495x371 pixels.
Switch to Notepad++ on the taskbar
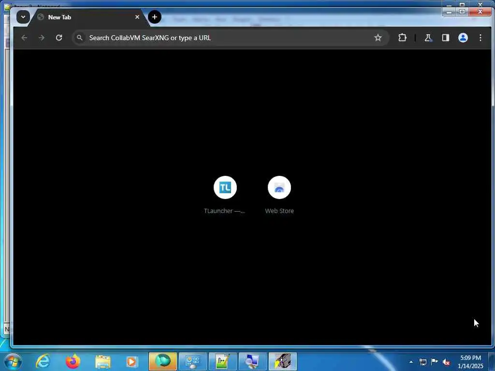pos(222,361)
